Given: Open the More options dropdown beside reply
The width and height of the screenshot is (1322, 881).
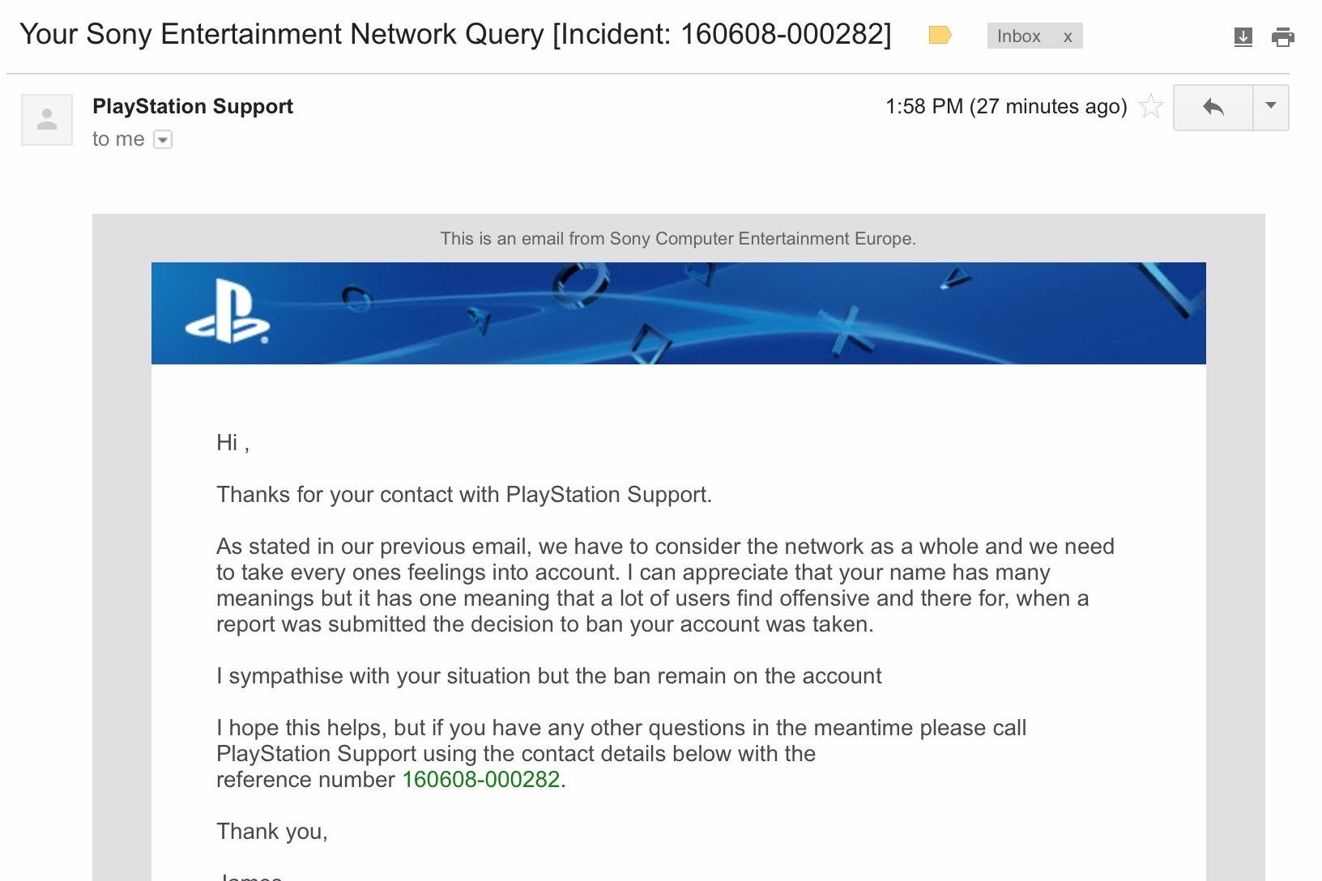Looking at the screenshot, I should click(1271, 107).
